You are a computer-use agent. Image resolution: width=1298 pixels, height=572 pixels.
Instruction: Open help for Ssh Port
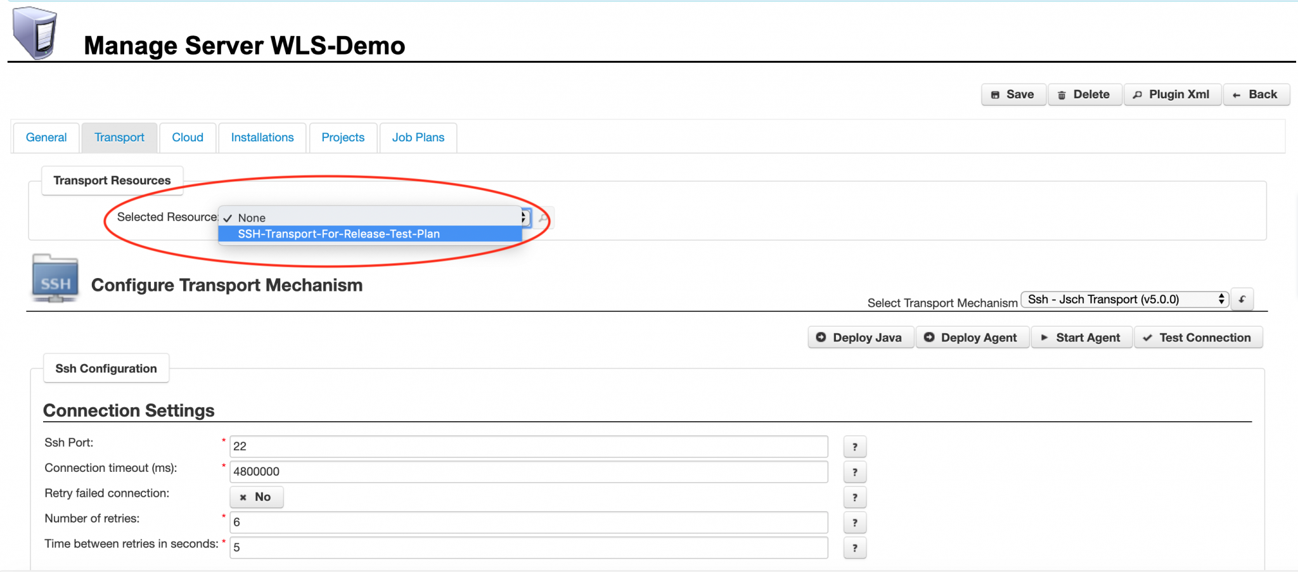pos(855,447)
